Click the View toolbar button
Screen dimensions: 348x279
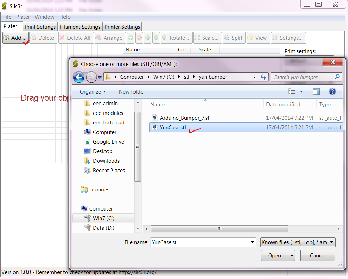pos(258,38)
